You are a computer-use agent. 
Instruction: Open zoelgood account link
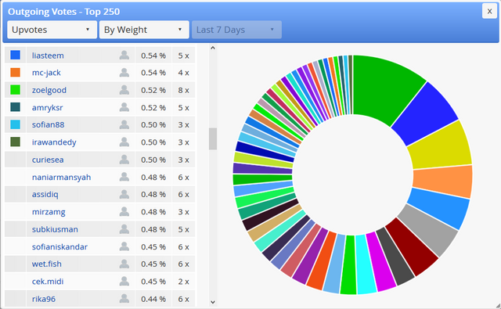pyautogui.click(x=49, y=90)
